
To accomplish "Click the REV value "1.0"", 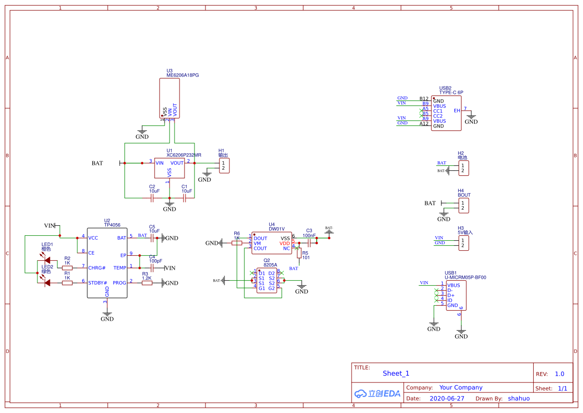I will 560,374.
